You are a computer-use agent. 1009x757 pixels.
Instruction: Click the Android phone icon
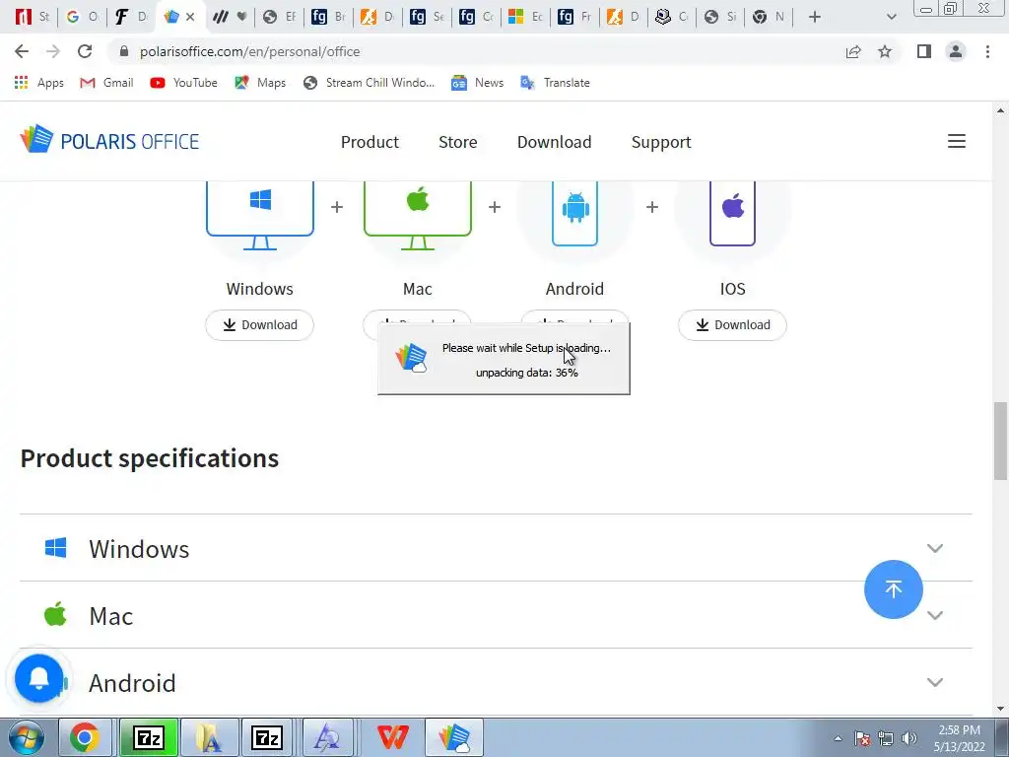(574, 213)
